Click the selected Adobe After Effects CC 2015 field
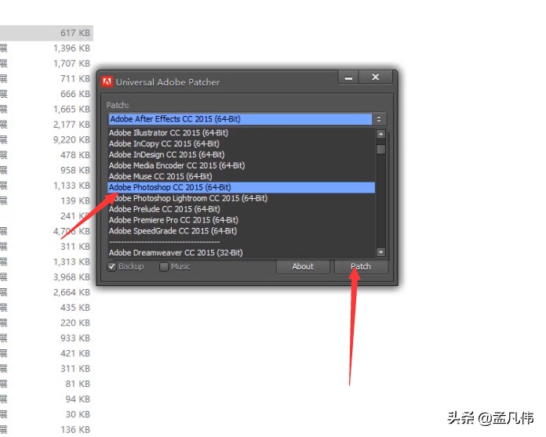Screen dimensions: 546x437 240,119
